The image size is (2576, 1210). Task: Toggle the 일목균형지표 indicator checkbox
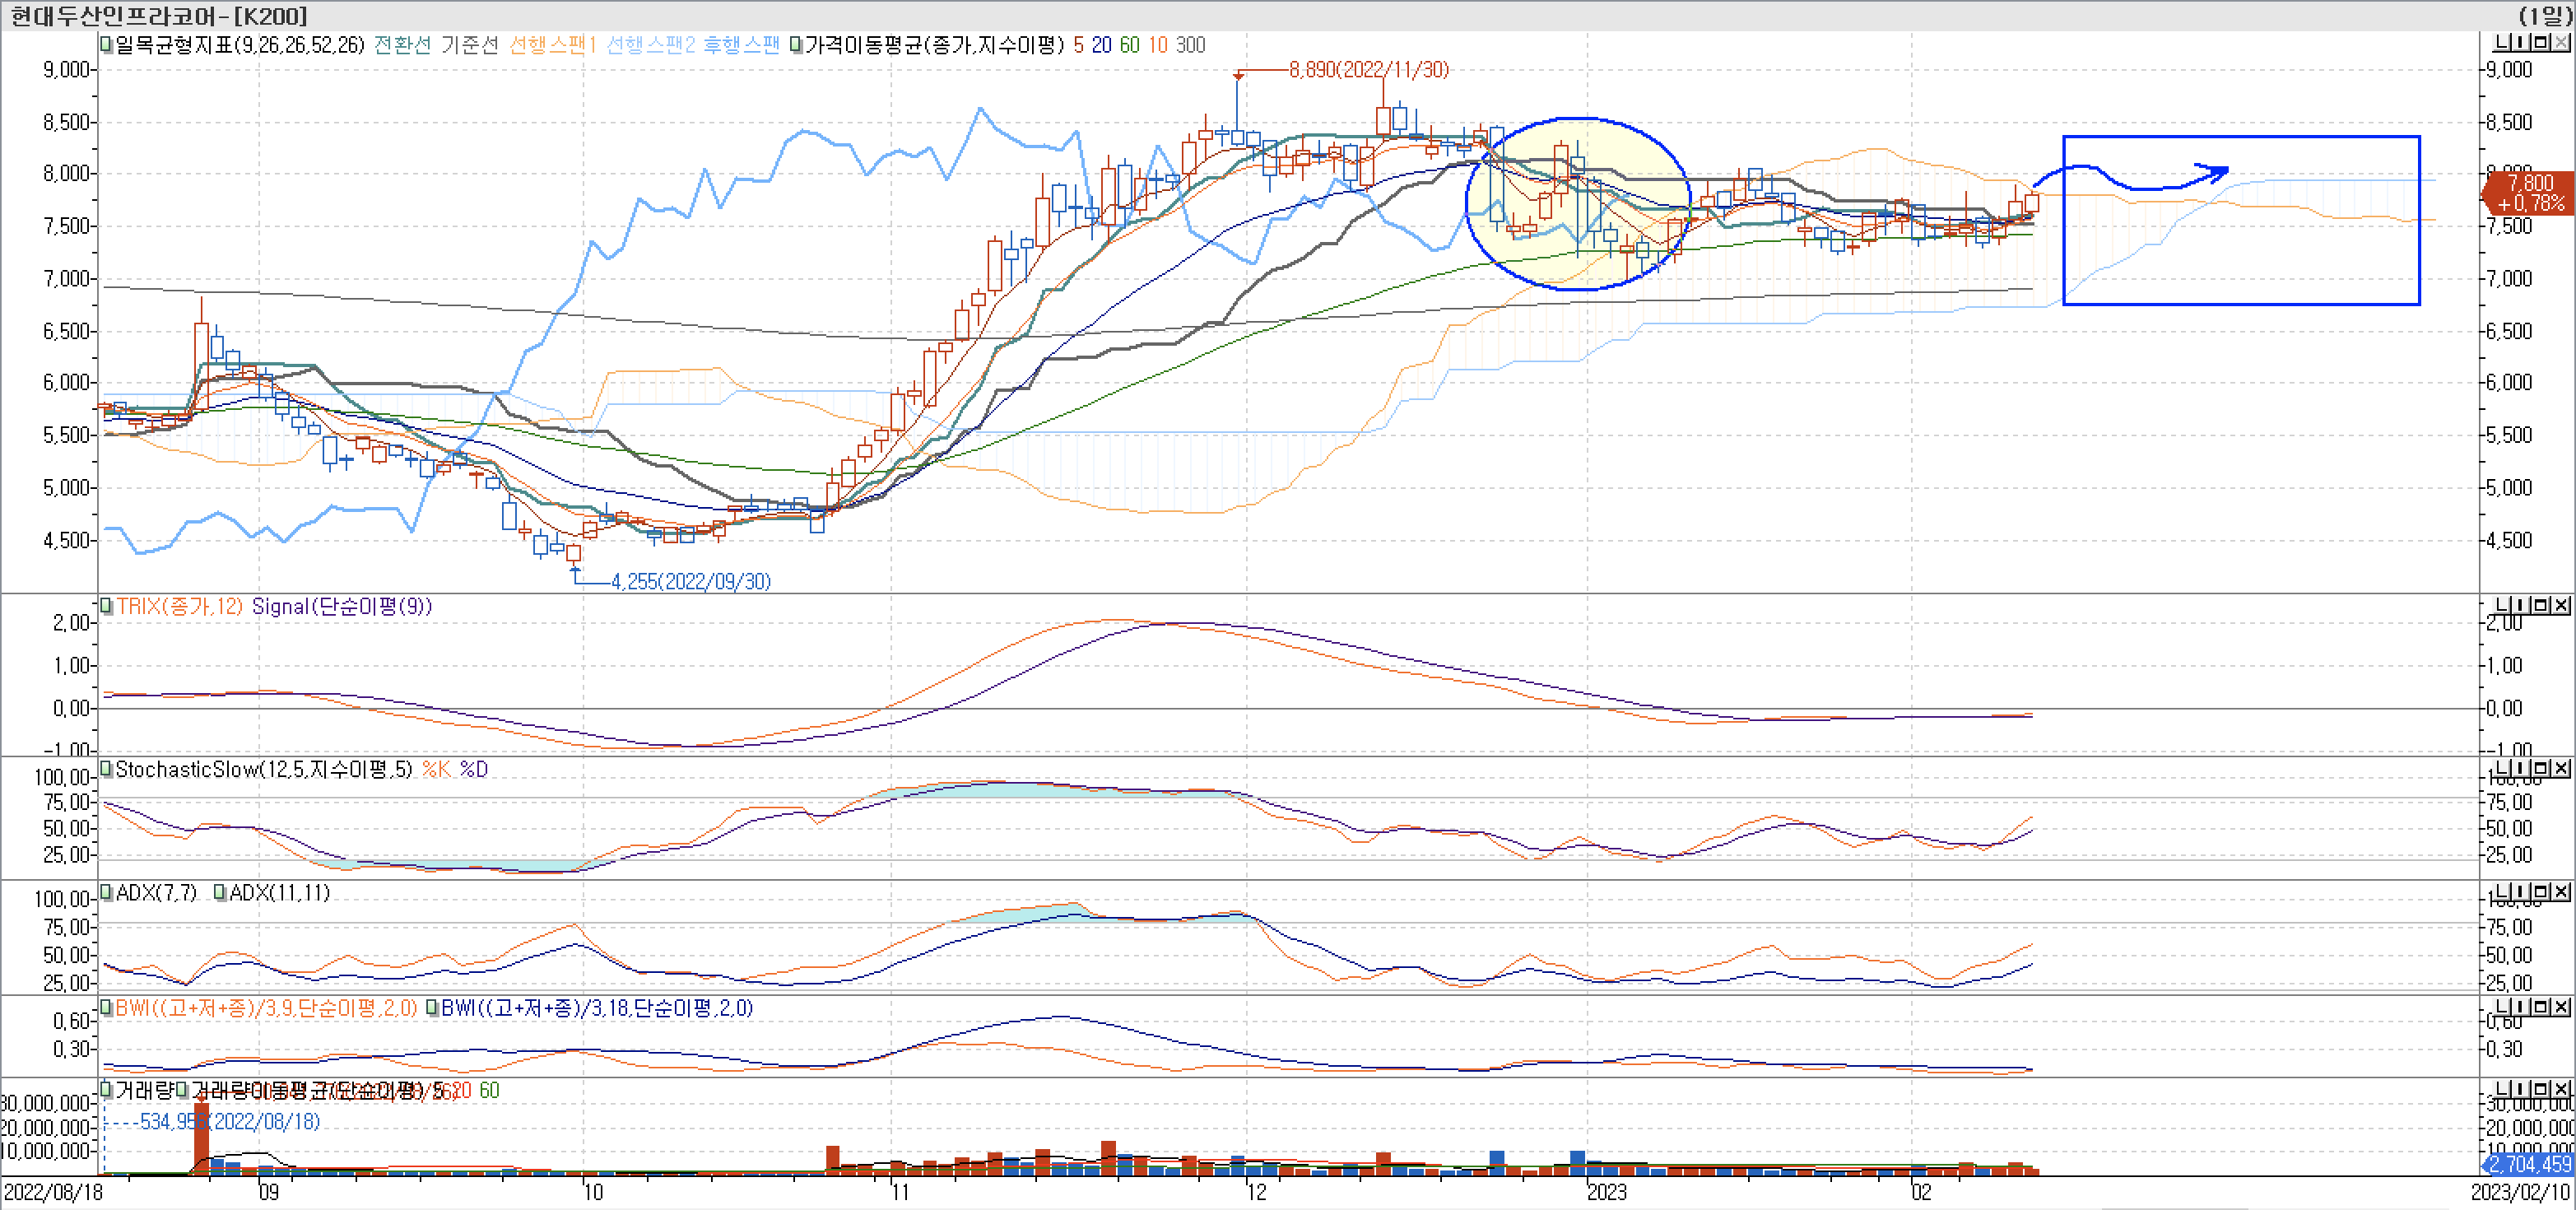coord(105,45)
